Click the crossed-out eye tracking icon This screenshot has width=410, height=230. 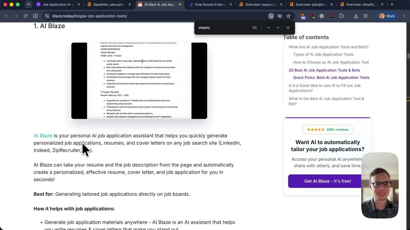click(280, 16)
